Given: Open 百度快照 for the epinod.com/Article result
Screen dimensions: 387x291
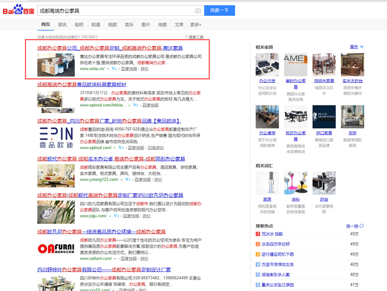Looking at the screenshot, I should (151, 105).
